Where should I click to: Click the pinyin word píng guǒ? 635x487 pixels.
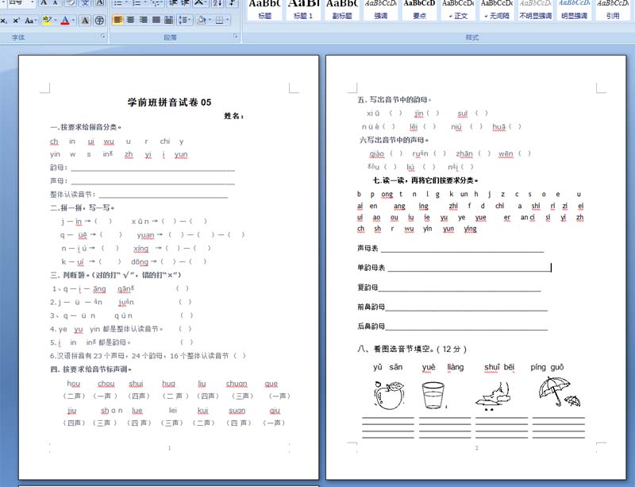point(547,367)
